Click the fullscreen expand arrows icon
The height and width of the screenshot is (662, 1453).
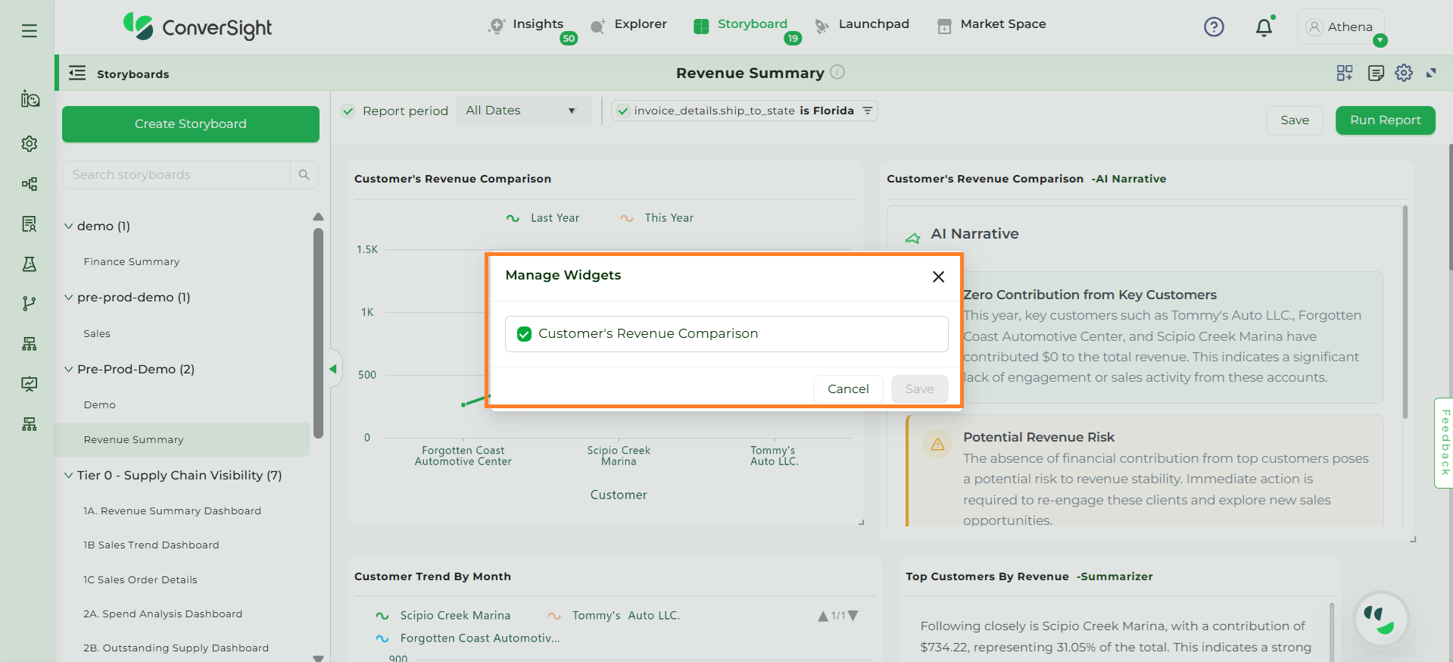tap(1431, 73)
